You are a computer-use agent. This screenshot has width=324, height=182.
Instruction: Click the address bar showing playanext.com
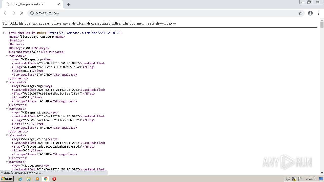click(166, 13)
